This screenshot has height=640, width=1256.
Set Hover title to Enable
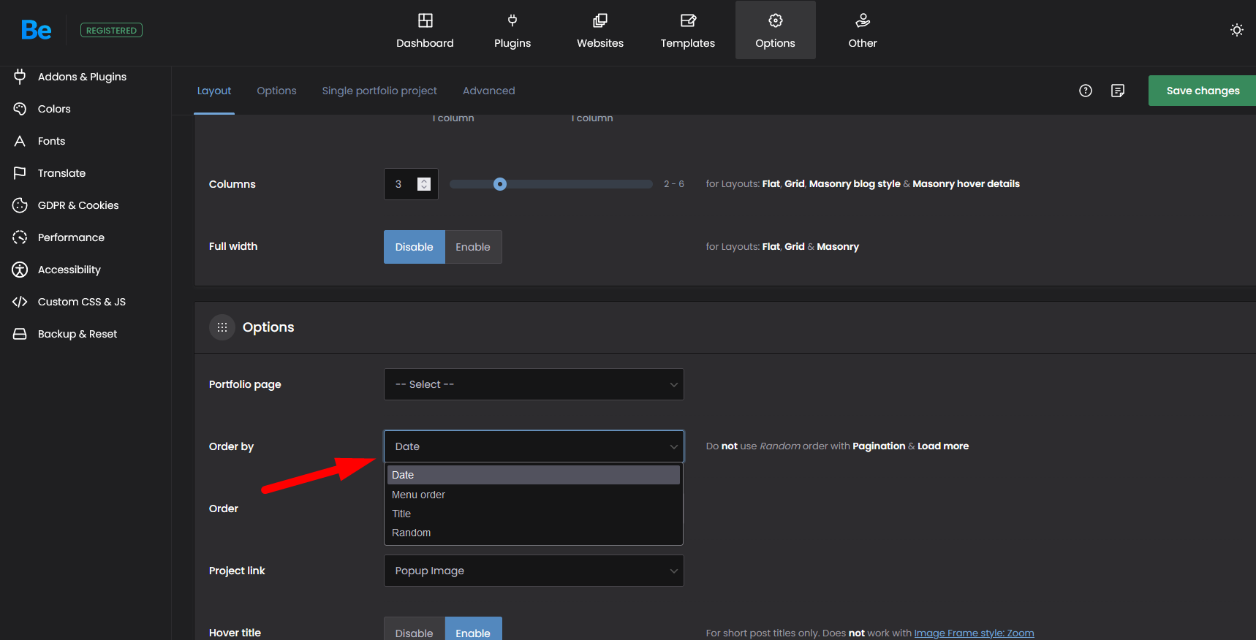click(473, 629)
